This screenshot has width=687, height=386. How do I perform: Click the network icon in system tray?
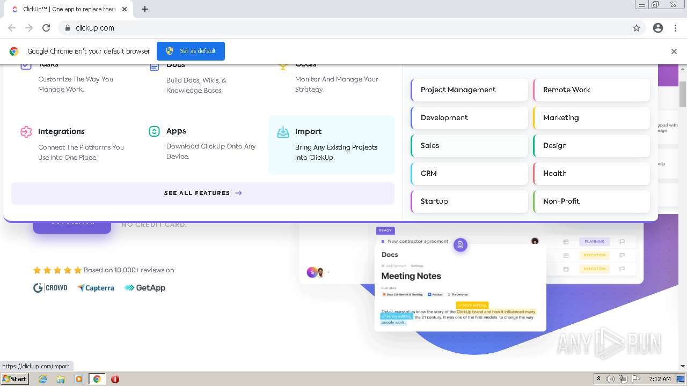click(623, 379)
